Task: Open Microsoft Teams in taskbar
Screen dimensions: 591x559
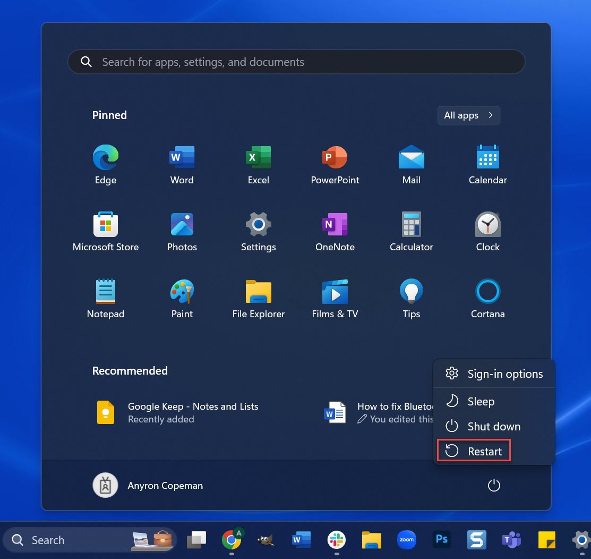Action: 511,540
